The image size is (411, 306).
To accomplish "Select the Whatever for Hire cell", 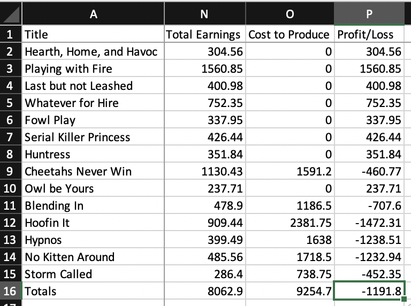I will 93,103.
